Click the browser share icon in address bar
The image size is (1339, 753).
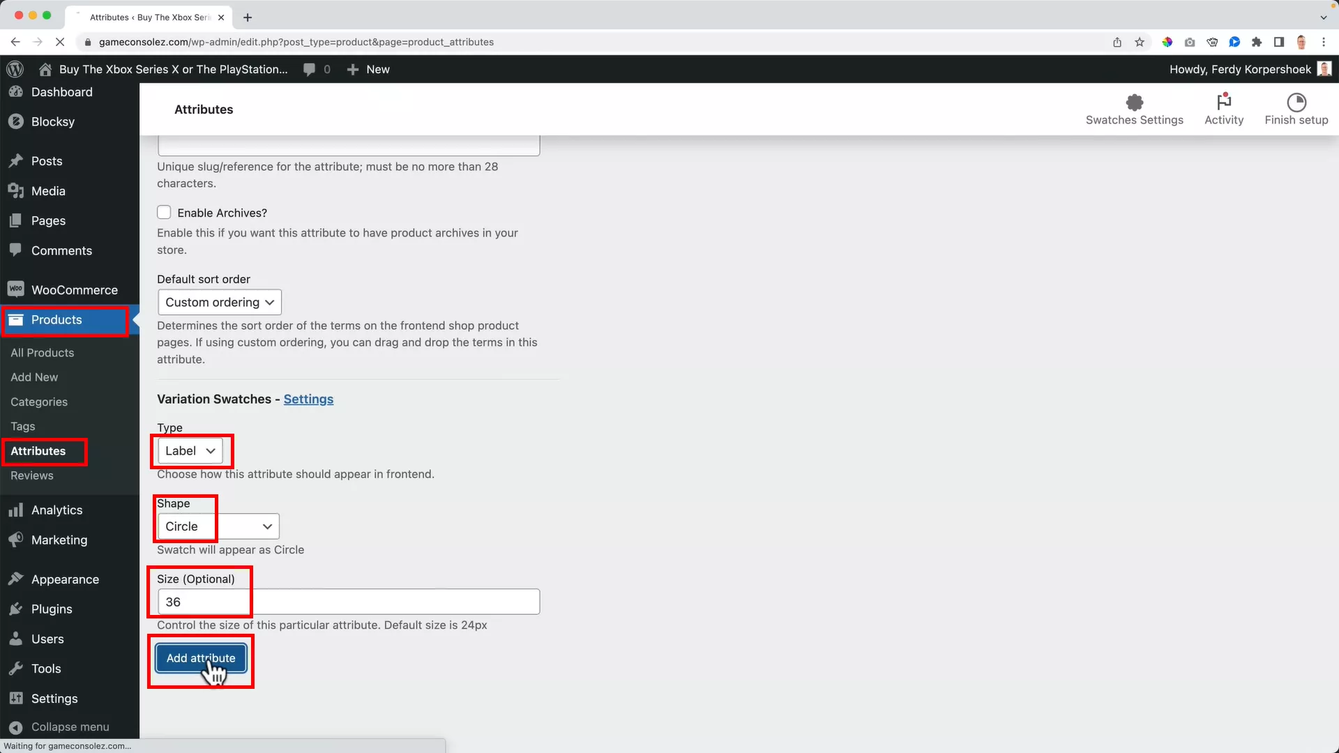[x=1117, y=42]
